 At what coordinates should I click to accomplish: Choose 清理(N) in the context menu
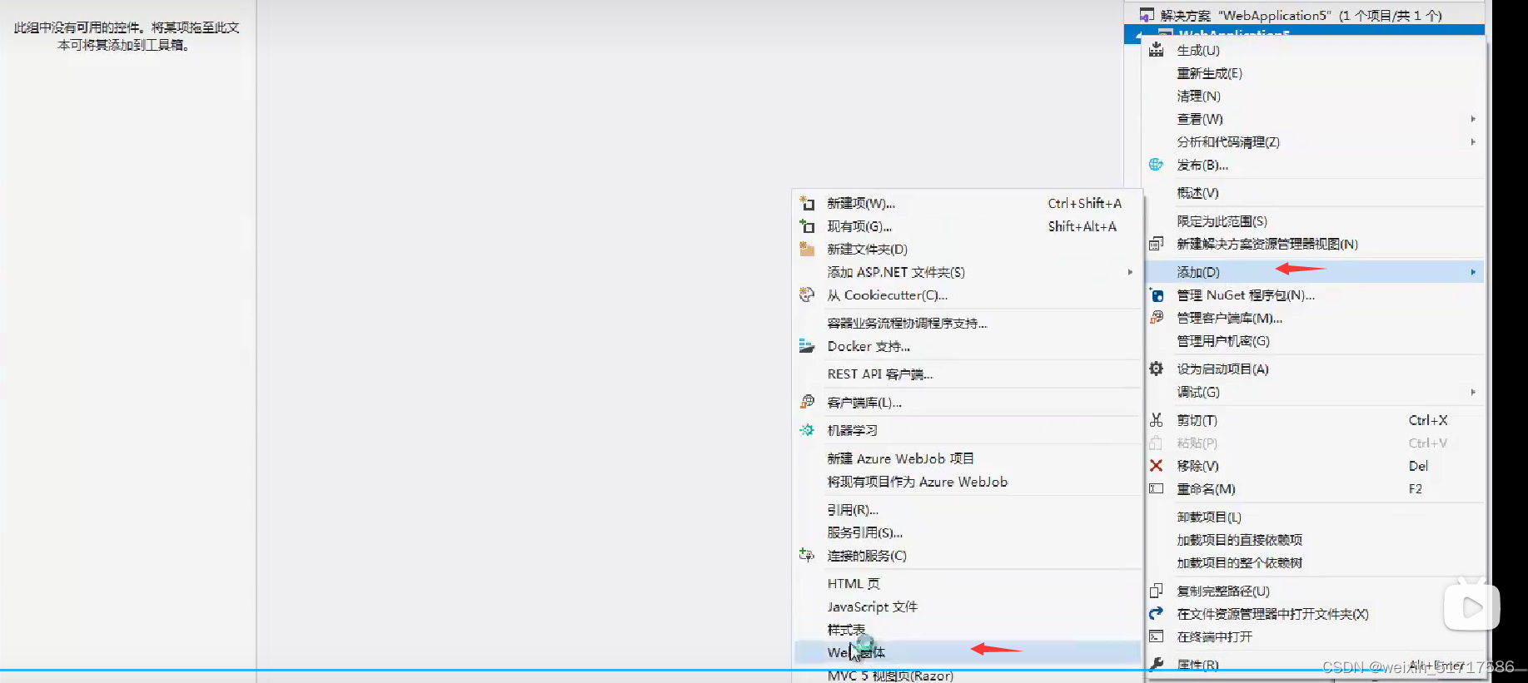coord(1198,97)
